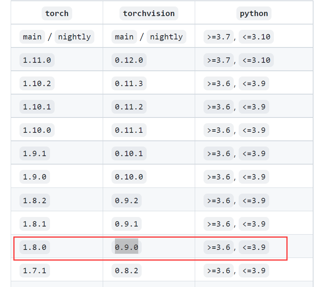
Task: Select the >=3.7 python label in nightly row
Action: pos(218,37)
